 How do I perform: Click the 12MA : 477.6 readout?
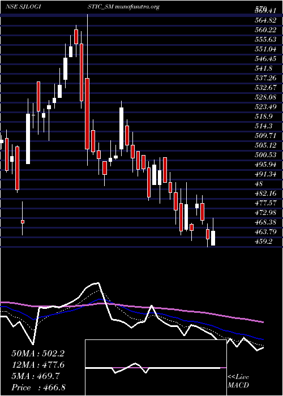click(x=38, y=365)
